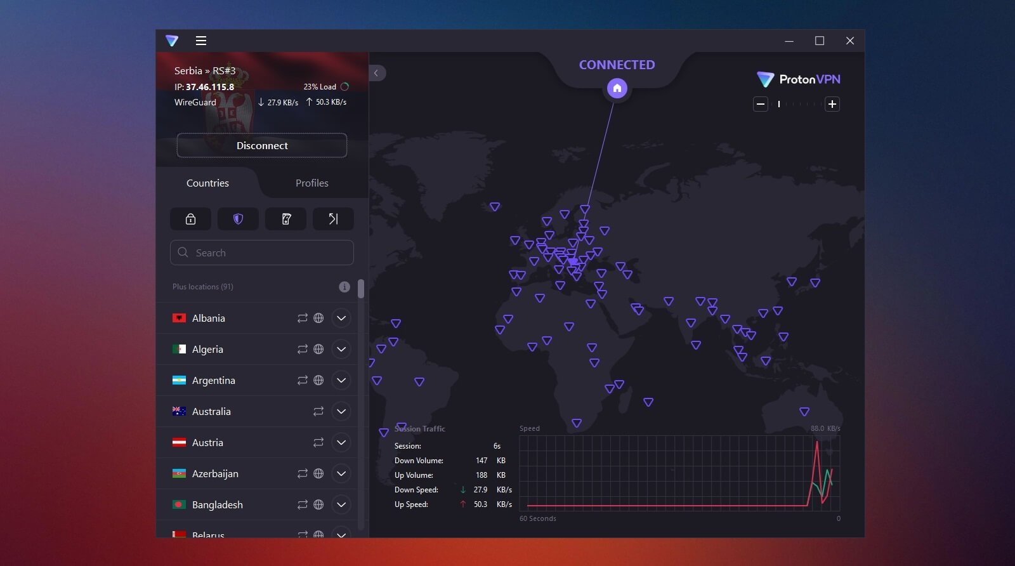Viewport: 1015px width, 566px height.
Task: Toggle Secure Core lock icon
Action: tap(190, 219)
